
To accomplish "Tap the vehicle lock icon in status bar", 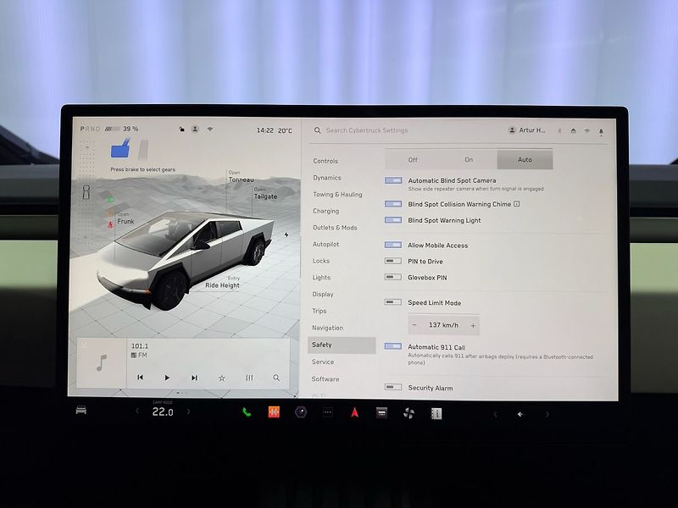I will point(182,130).
